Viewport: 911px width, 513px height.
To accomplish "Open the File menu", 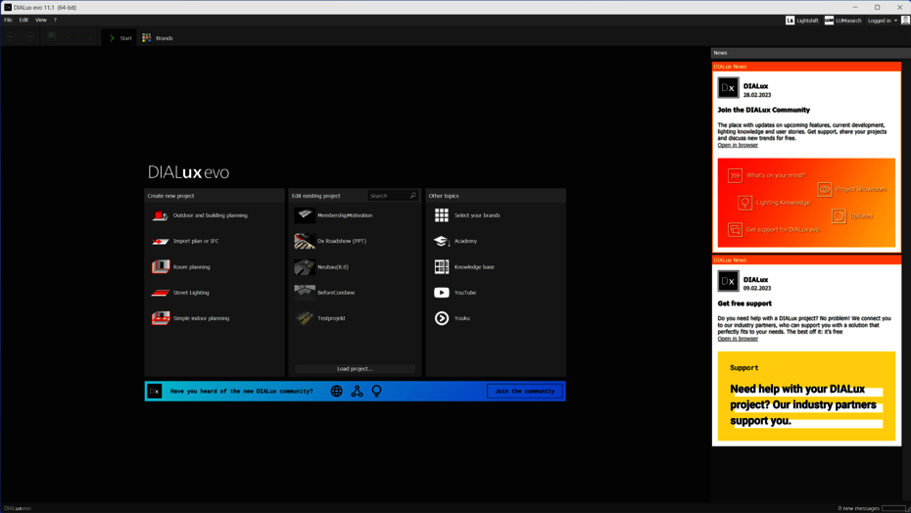I will pos(8,20).
